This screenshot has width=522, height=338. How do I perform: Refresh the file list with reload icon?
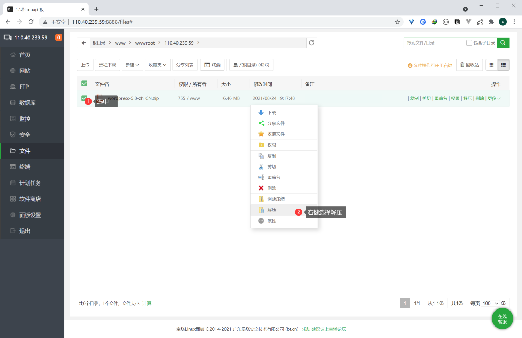311,43
